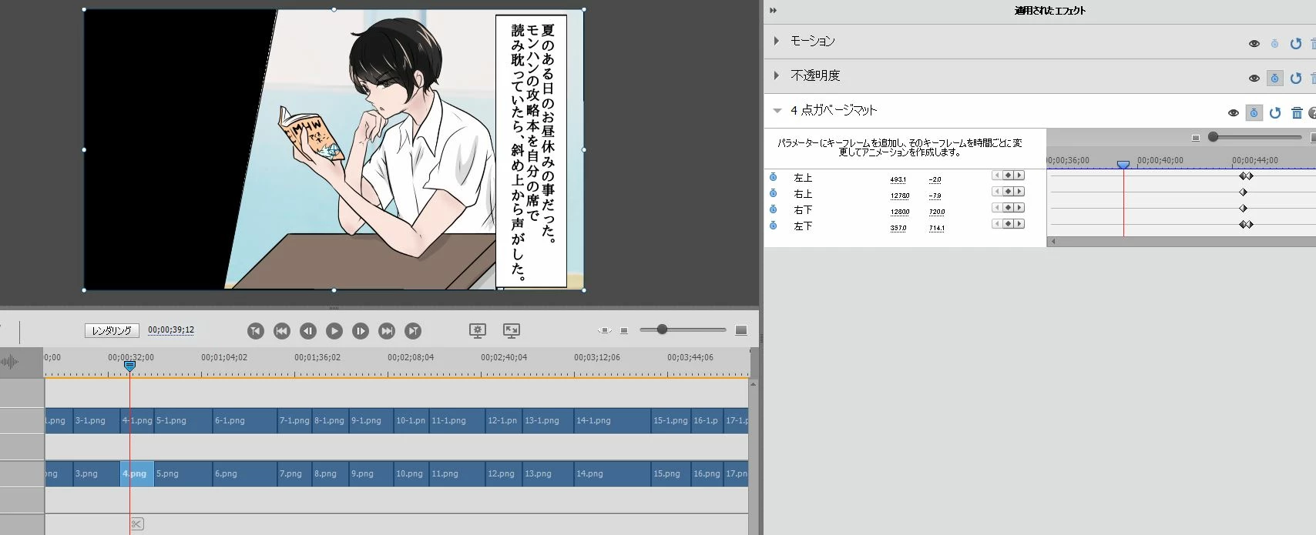Click the timeline vertical scrollbar up arrow

click(754, 383)
